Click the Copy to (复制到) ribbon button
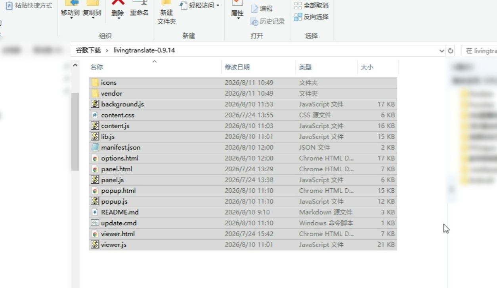The width and height of the screenshot is (497, 288). (92, 9)
